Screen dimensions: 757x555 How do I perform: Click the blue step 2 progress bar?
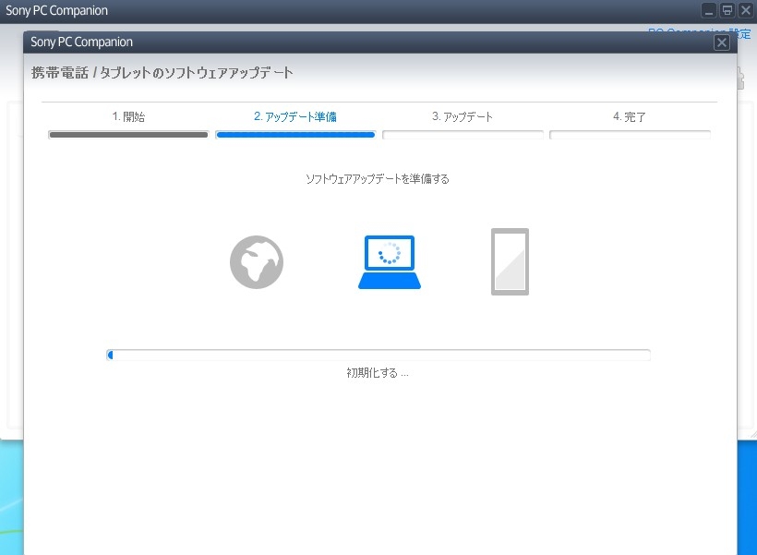pos(295,135)
